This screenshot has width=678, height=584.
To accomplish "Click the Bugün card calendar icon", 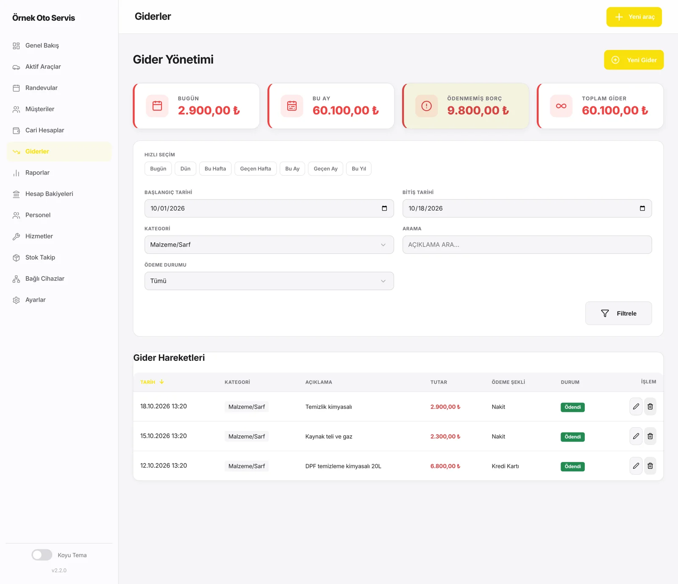I will point(157,106).
